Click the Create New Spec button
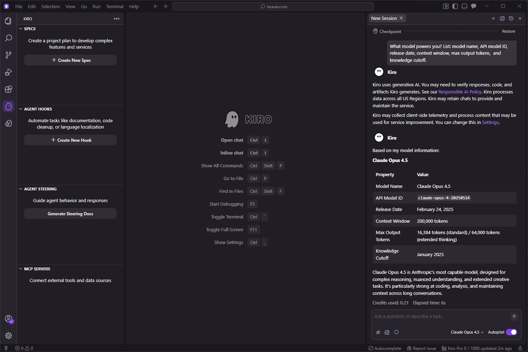Image resolution: width=528 pixels, height=352 pixels. [70, 60]
